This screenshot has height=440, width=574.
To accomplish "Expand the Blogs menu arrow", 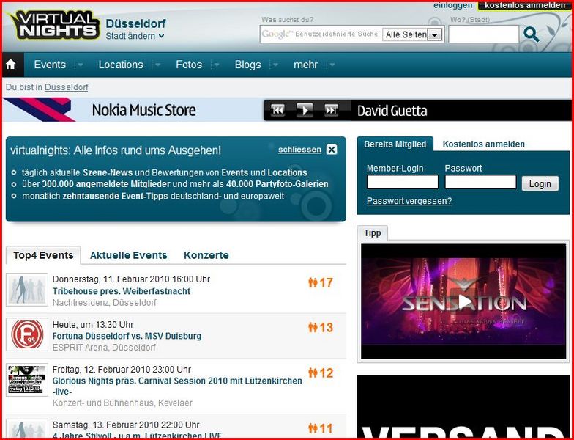I will (275, 65).
